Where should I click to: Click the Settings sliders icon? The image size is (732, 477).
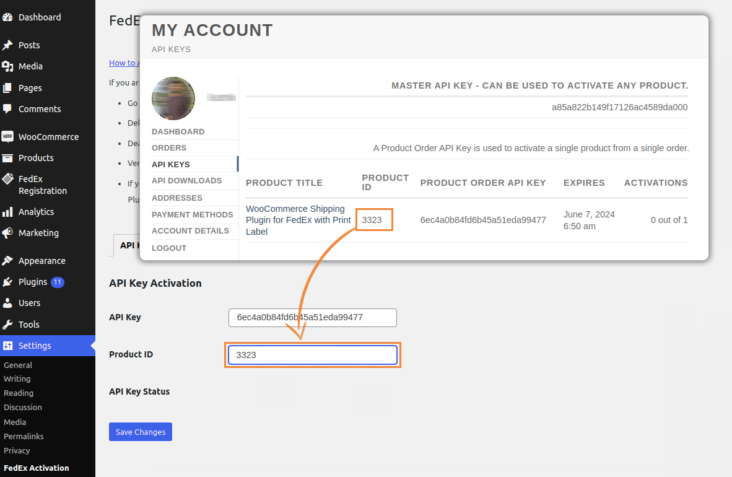click(x=7, y=346)
